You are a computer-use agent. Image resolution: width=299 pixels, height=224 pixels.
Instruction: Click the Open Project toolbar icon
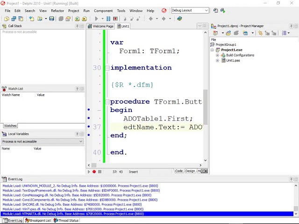pyautogui.click(x=68, y=19)
